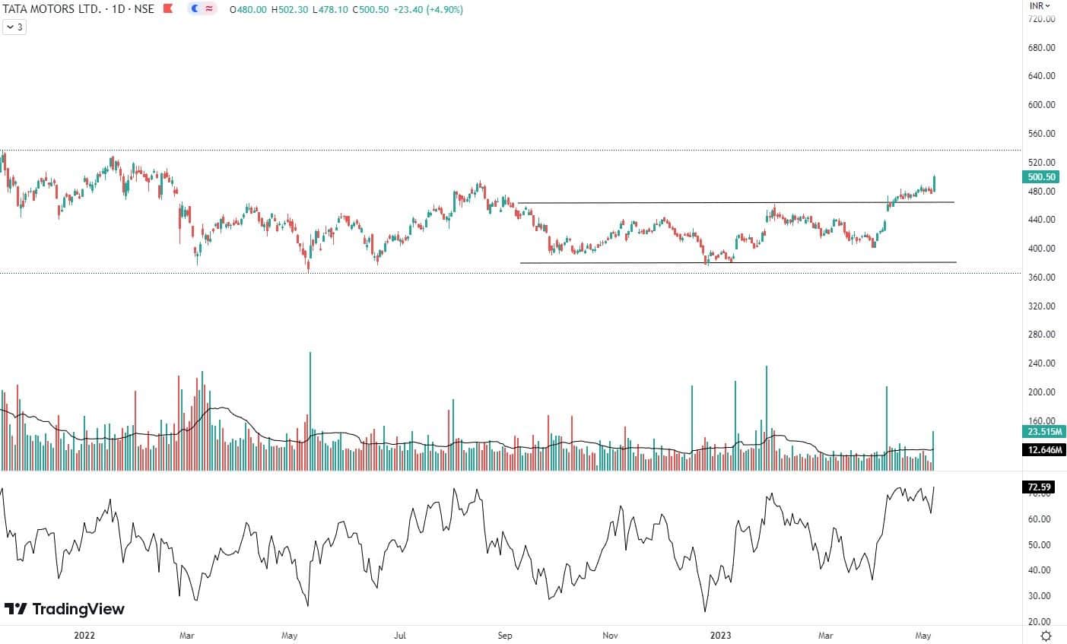Click the 720.00 price scale label

pos(1040,18)
